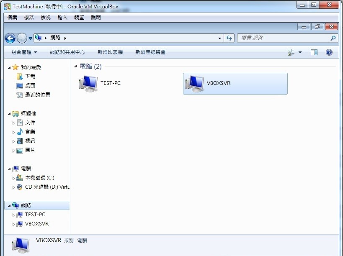Viewport: 343px width, 256px height.
Task: Click the Explorer back arrow button
Action: point(10,38)
